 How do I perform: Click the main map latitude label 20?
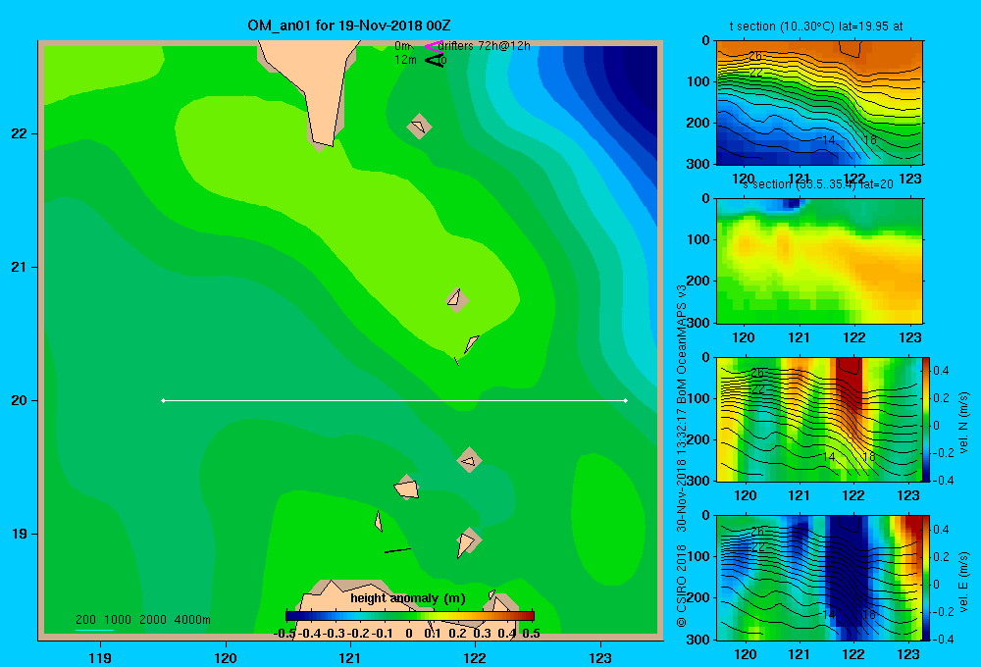coord(20,400)
